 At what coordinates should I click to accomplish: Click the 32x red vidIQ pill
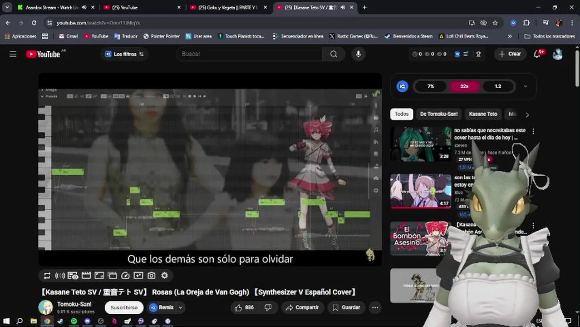[x=464, y=86]
